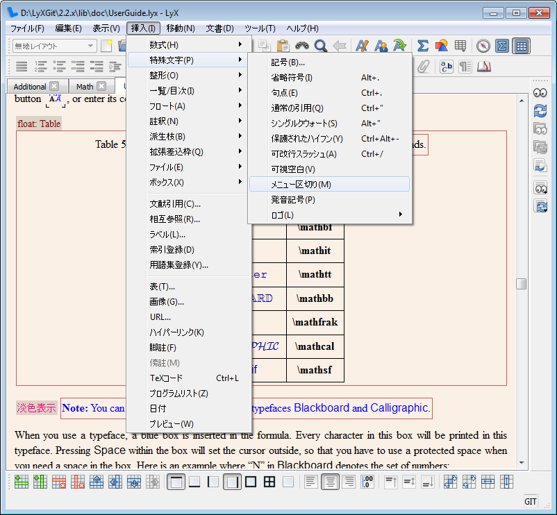557x515 pixels.
Task: Open the outline compass icon
Action: point(483,46)
